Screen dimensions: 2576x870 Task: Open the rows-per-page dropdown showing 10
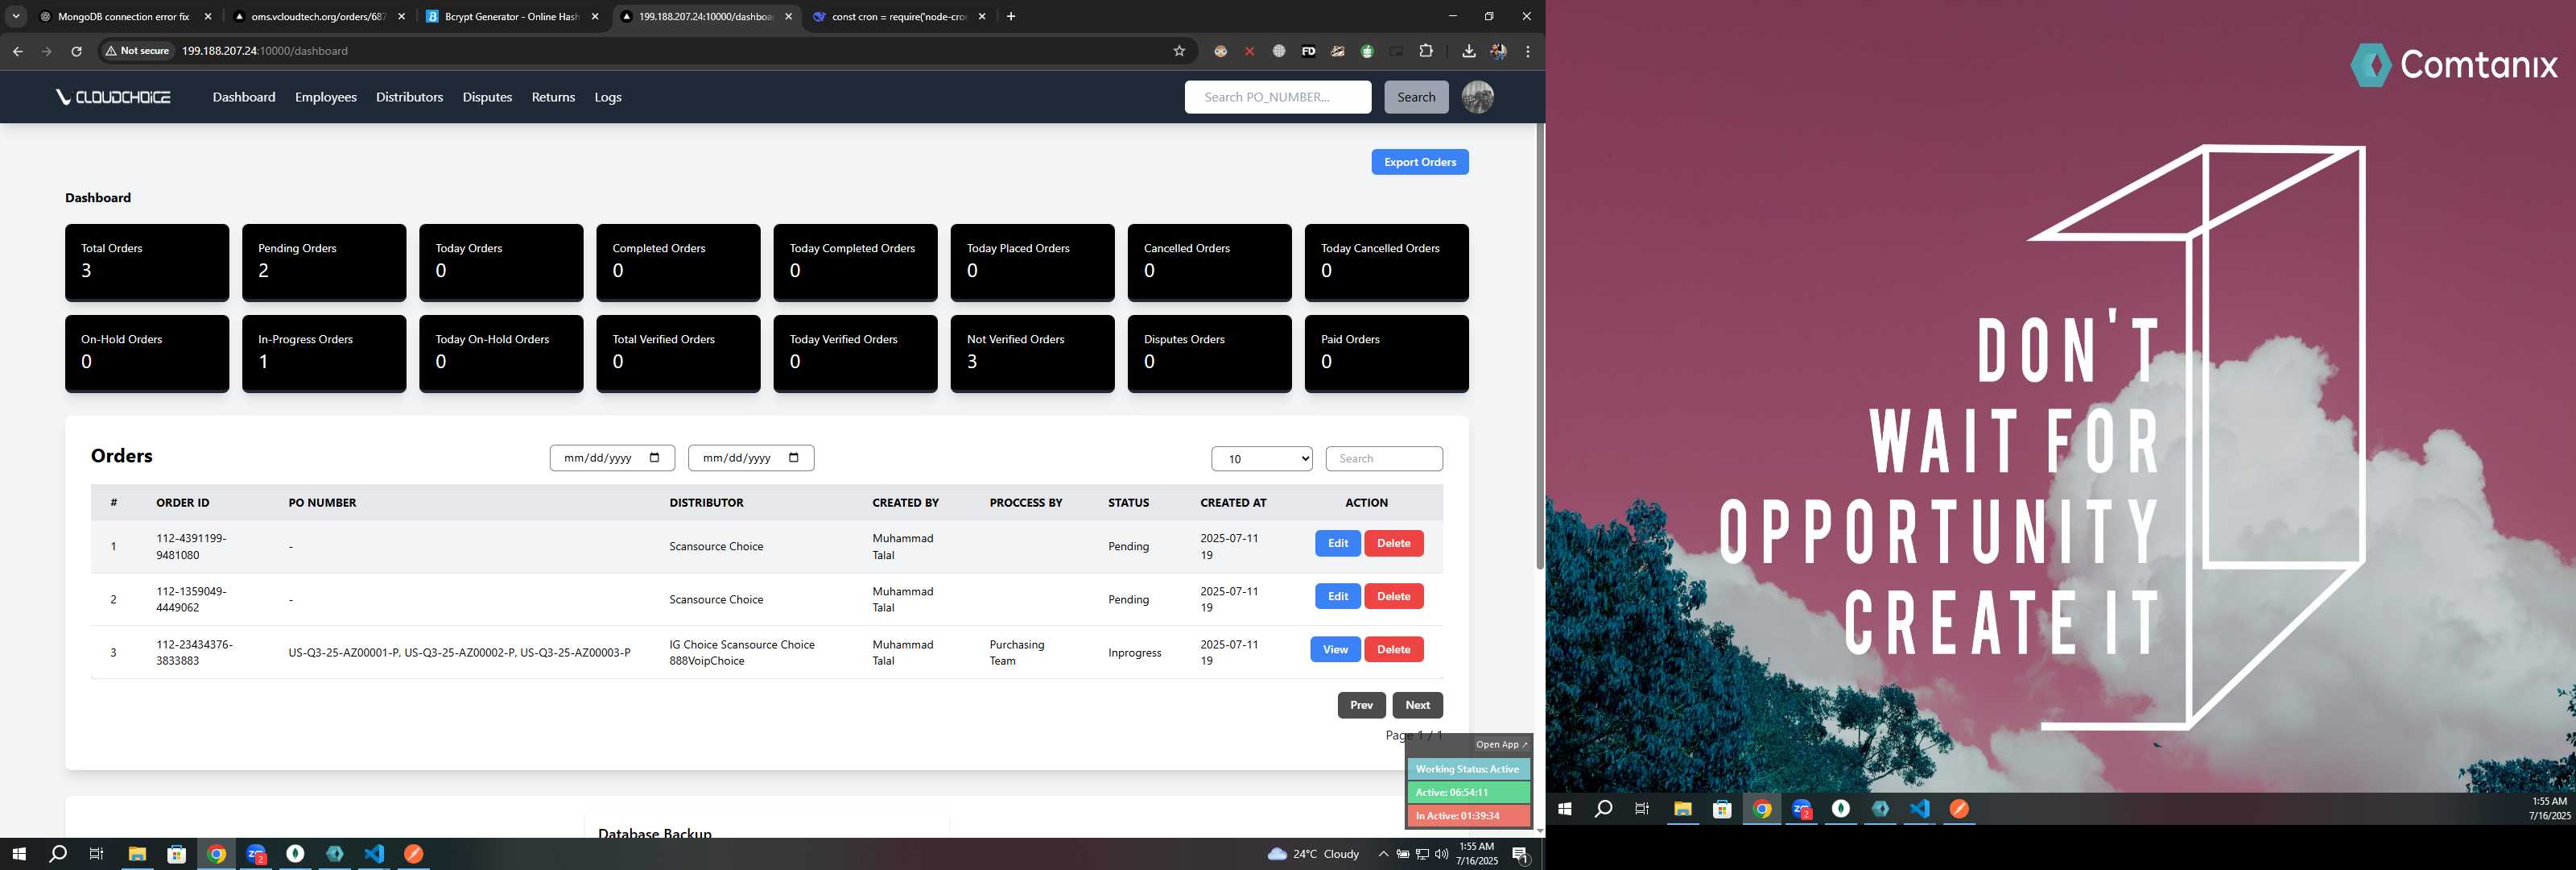1262,458
